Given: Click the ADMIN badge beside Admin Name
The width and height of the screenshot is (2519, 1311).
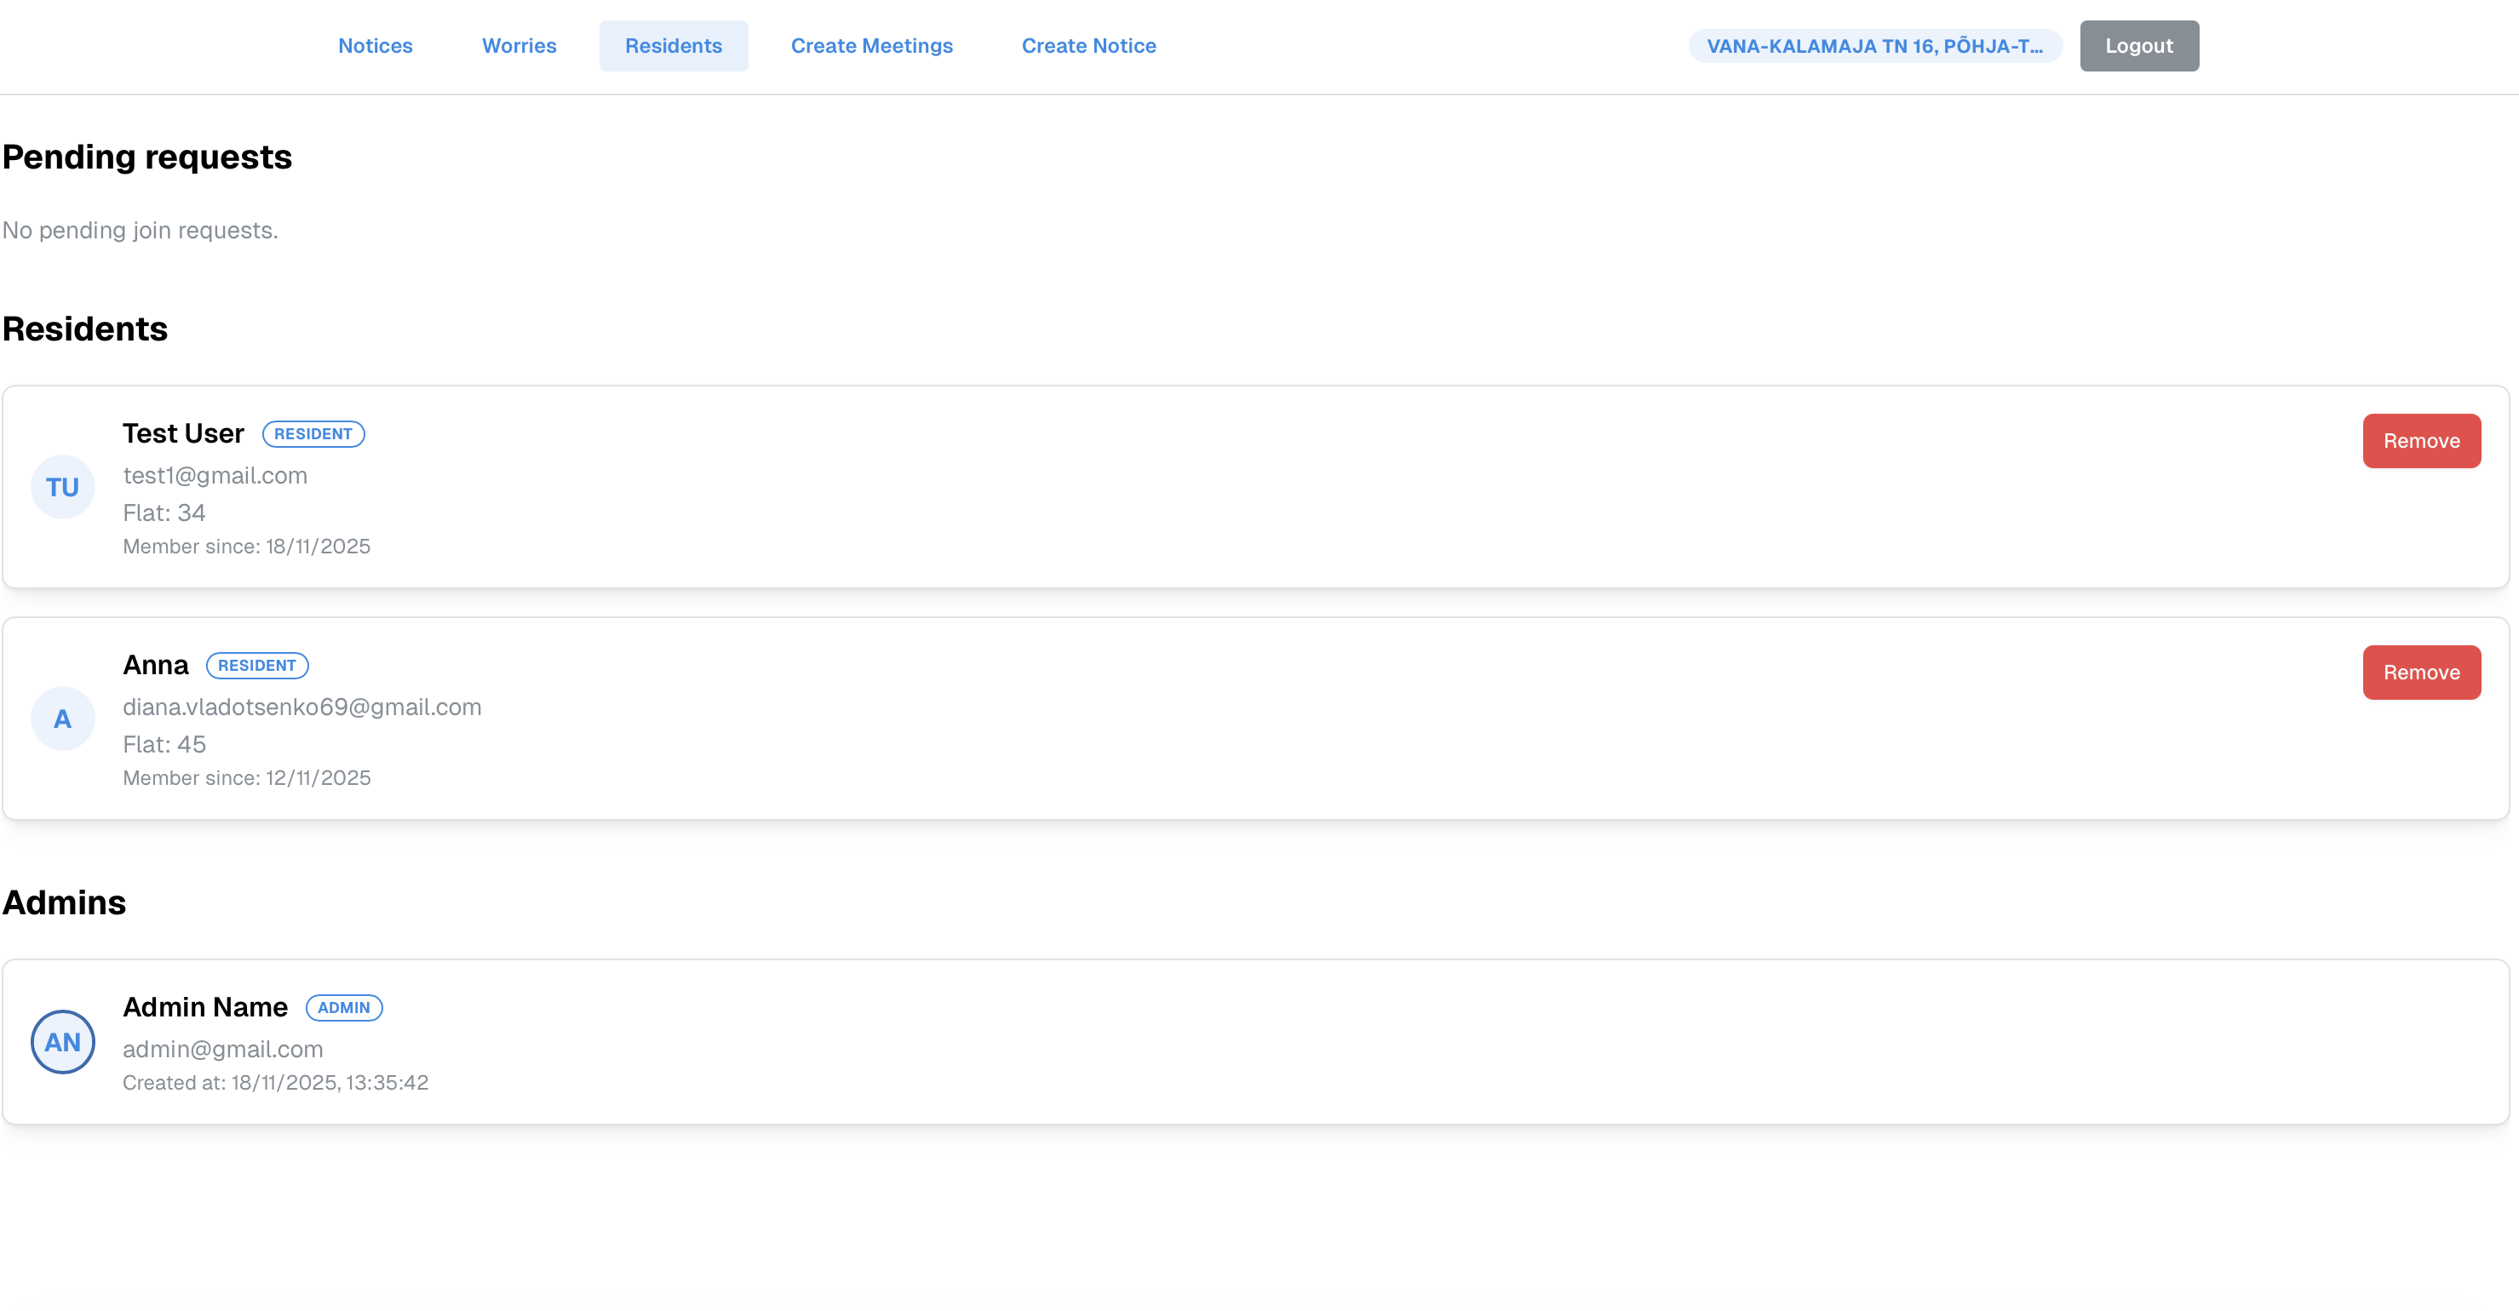Looking at the screenshot, I should (x=343, y=1008).
